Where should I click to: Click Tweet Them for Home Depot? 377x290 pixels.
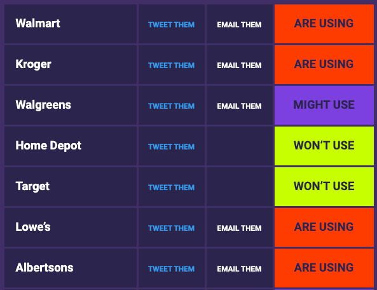coord(171,146)
